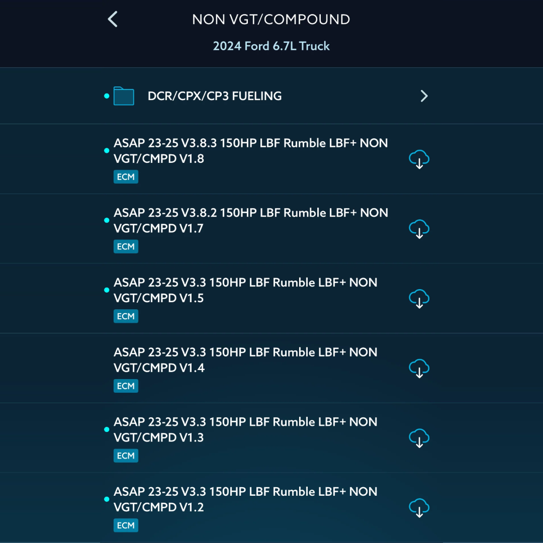Open the DCR/CPX/CP3 FUELING folder icon
Screen dimensions: 543x543
tap(124, 96)
